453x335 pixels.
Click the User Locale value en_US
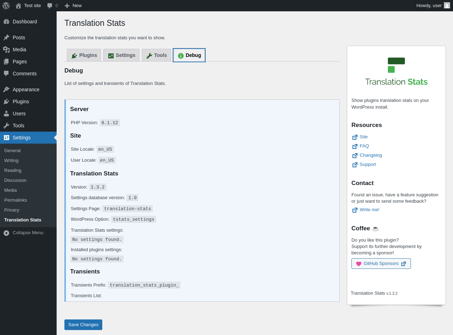tap(107, 160)
